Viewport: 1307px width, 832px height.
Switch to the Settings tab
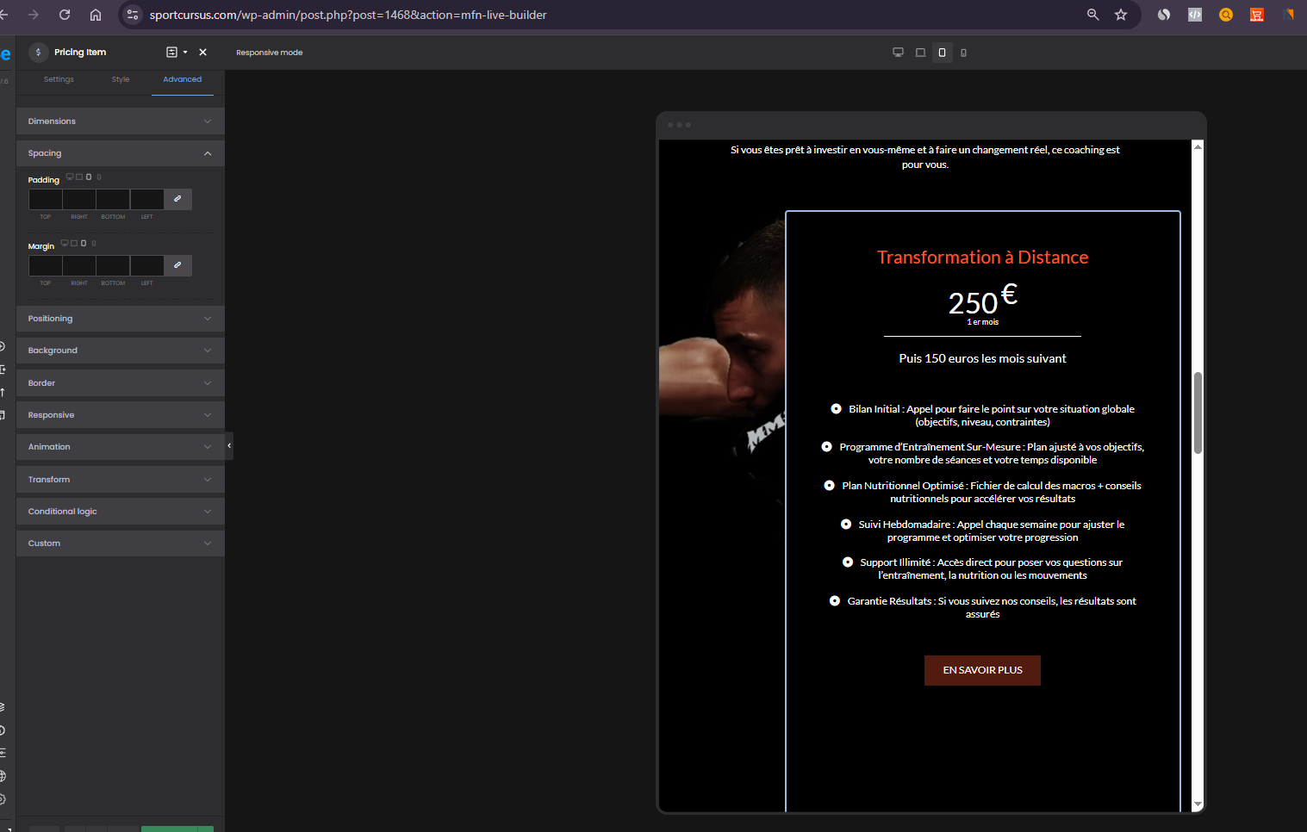(x=59, y=79)
